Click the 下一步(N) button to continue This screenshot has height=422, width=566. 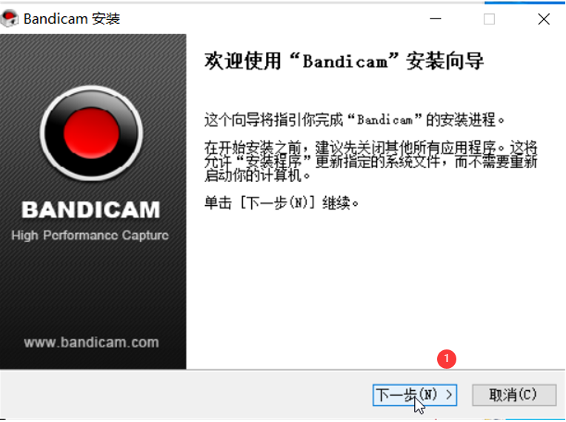[415, 395]
